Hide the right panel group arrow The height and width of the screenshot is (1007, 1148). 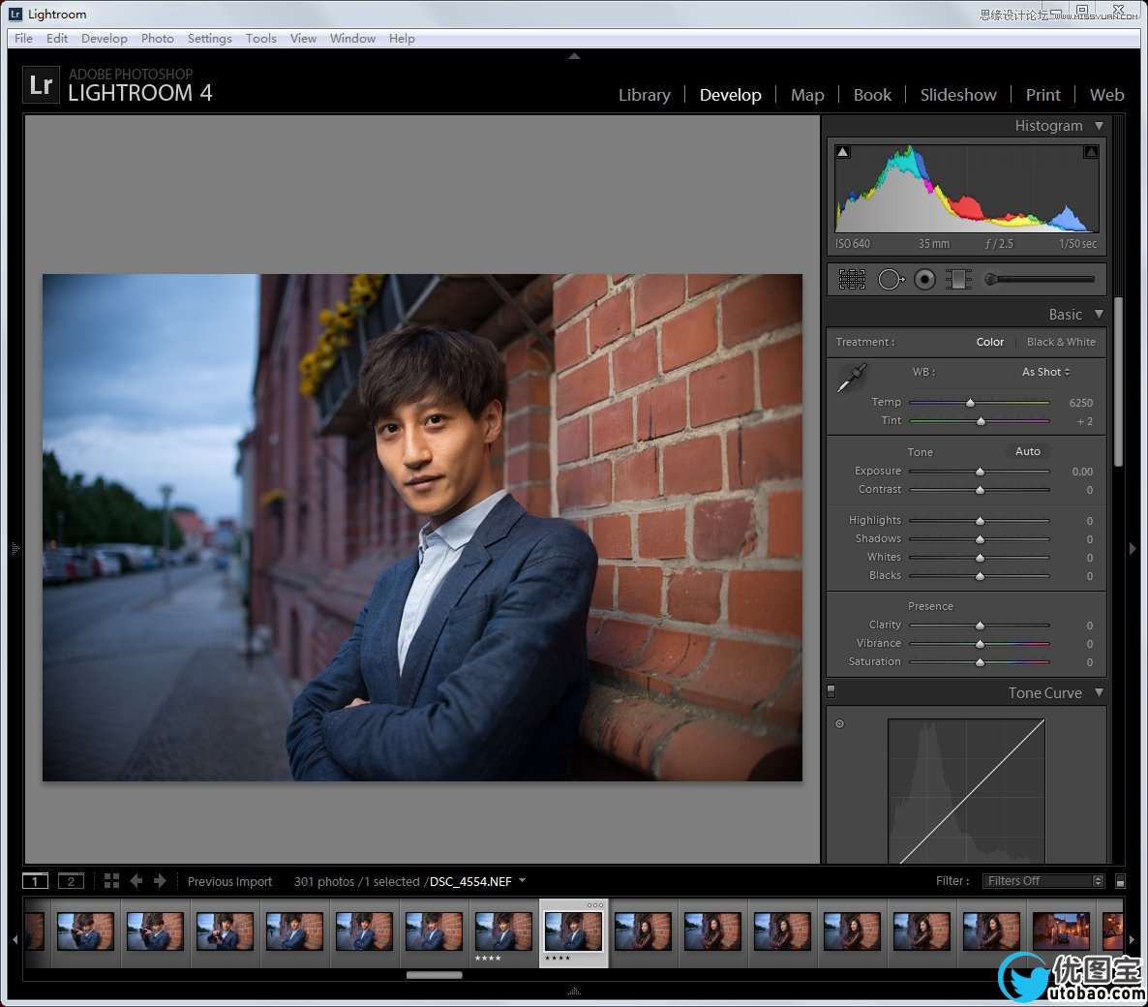(x=1133, y=548)
